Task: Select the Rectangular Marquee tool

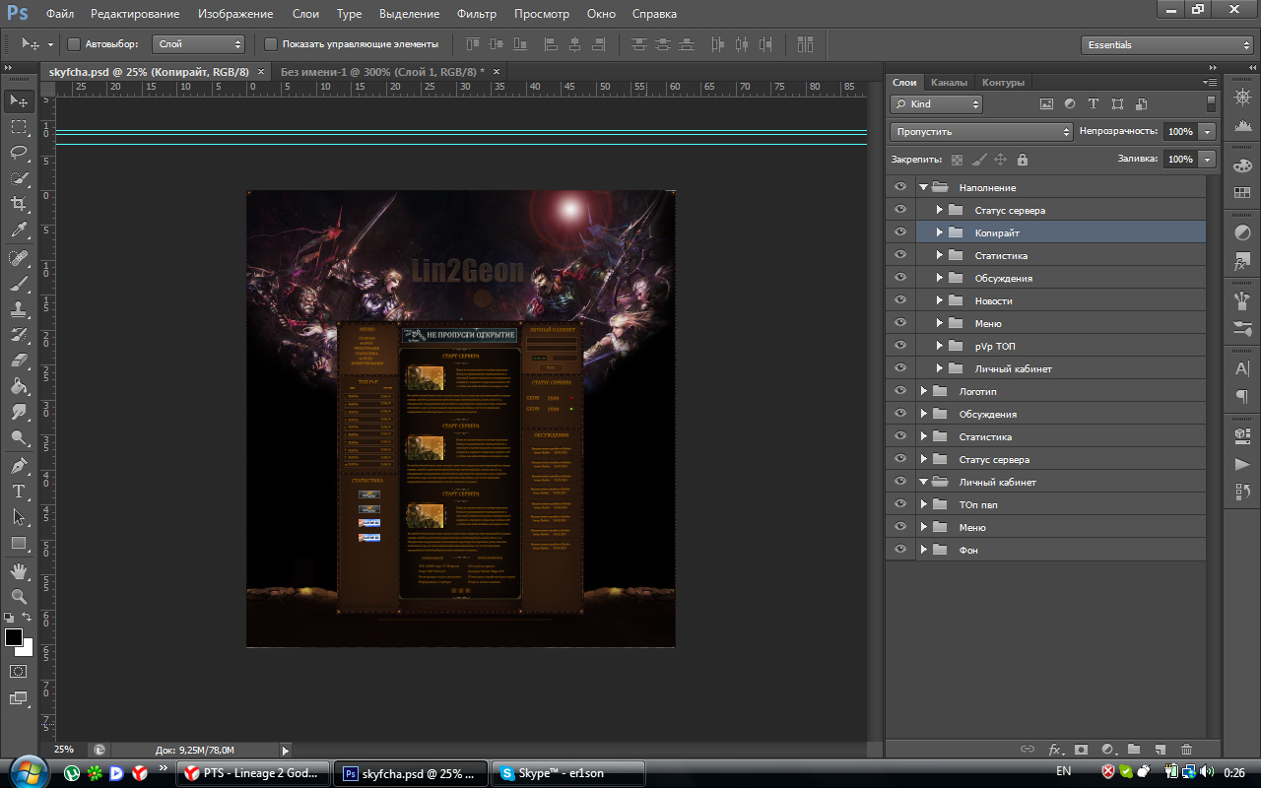Action: (19, 127)
